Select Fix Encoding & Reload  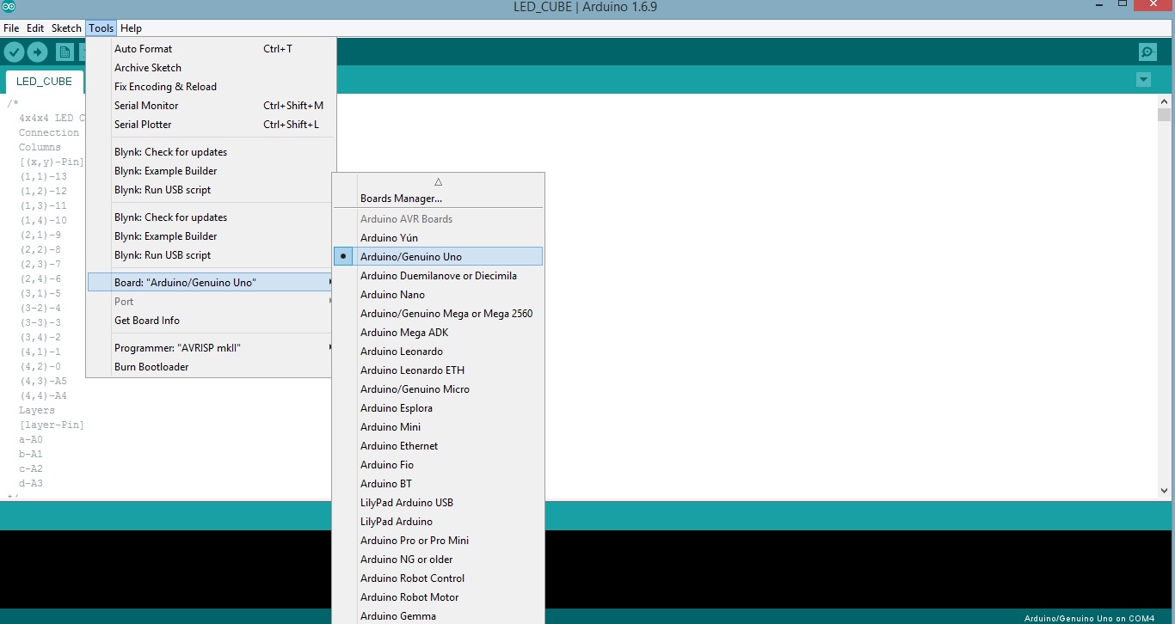pos(210,87)
